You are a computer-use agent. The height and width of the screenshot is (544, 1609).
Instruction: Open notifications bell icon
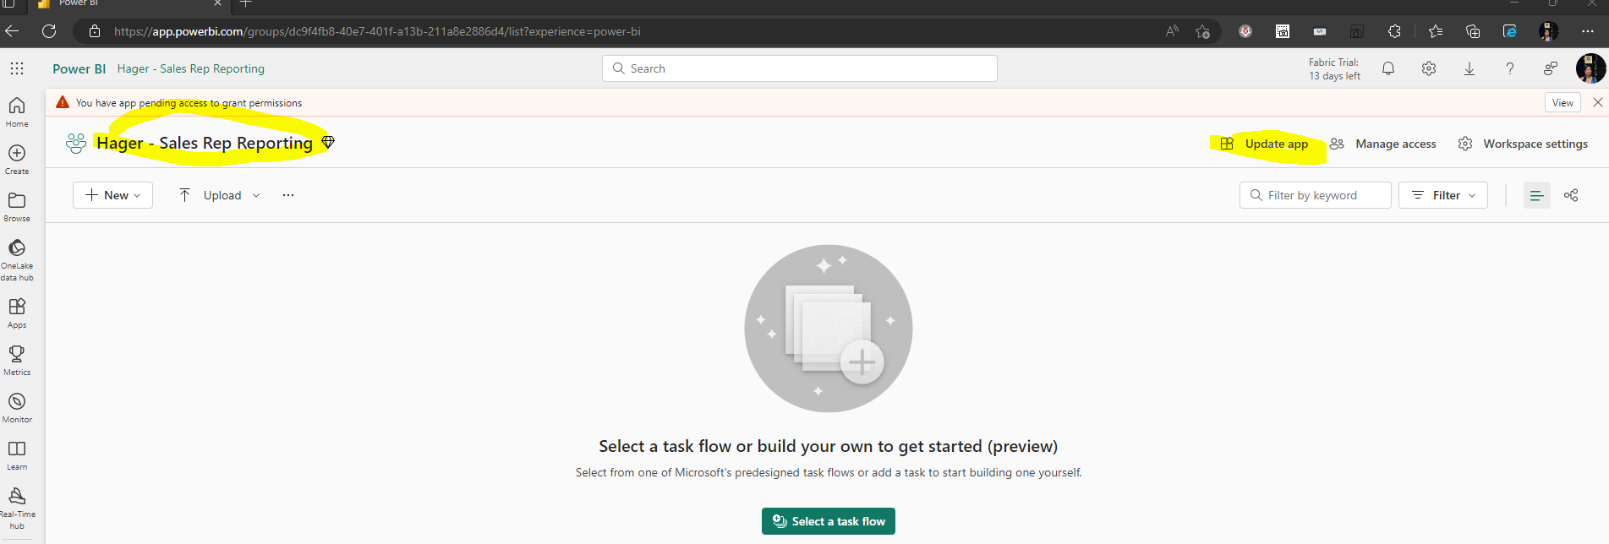tap(1388, 68)
